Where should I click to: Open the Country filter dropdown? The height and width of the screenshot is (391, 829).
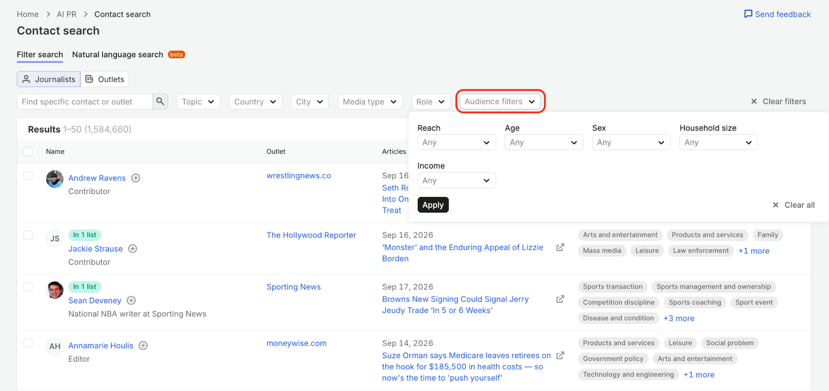[x=255, y=102]
